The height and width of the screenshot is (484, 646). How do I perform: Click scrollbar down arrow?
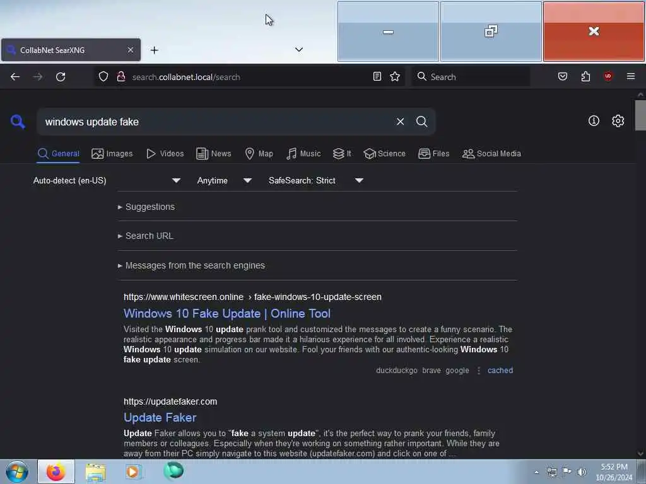640,454
